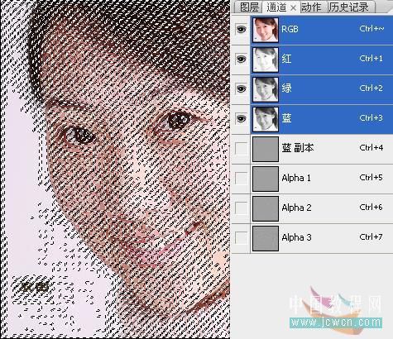Image resolution: width=393 pixels, height=339 pixels.
Task: Toggle visibility of the 红 channel
Action: click(241, 59)
